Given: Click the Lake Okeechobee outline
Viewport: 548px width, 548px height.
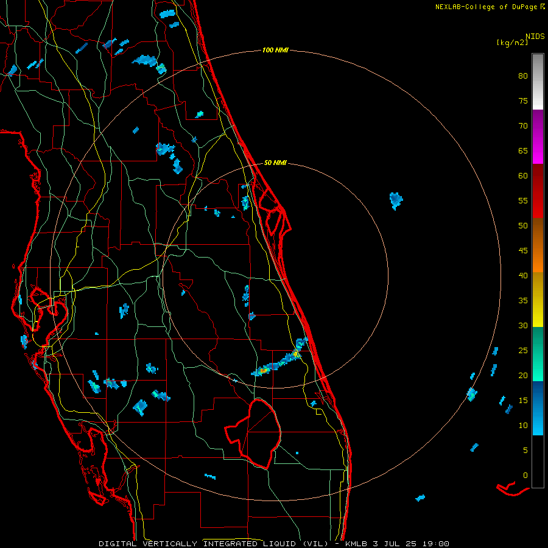Looking at the screenshot, I should point(253,434).
